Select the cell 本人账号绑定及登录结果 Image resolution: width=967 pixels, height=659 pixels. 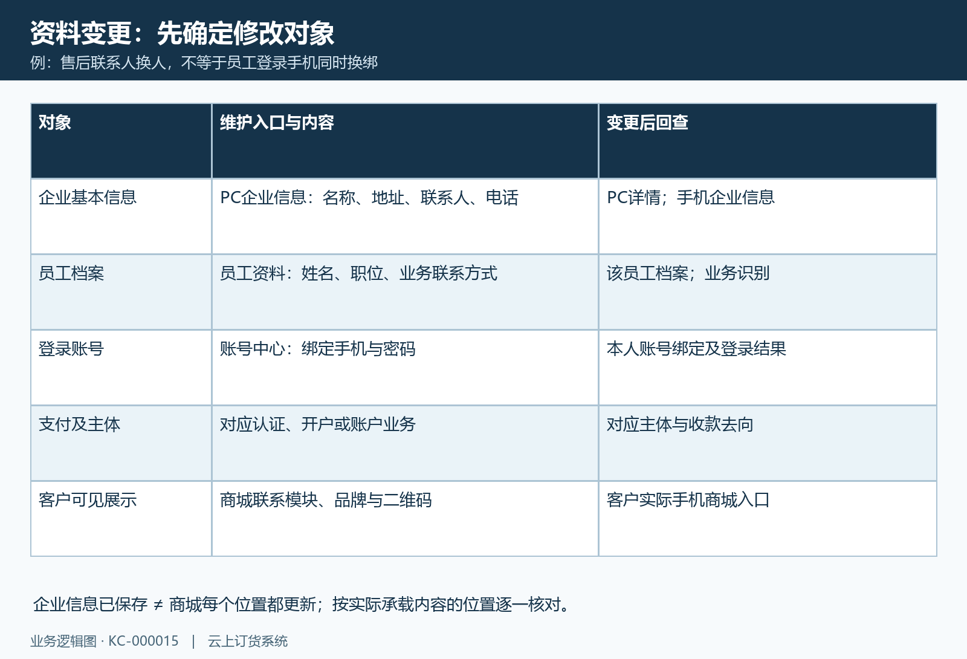768,368
